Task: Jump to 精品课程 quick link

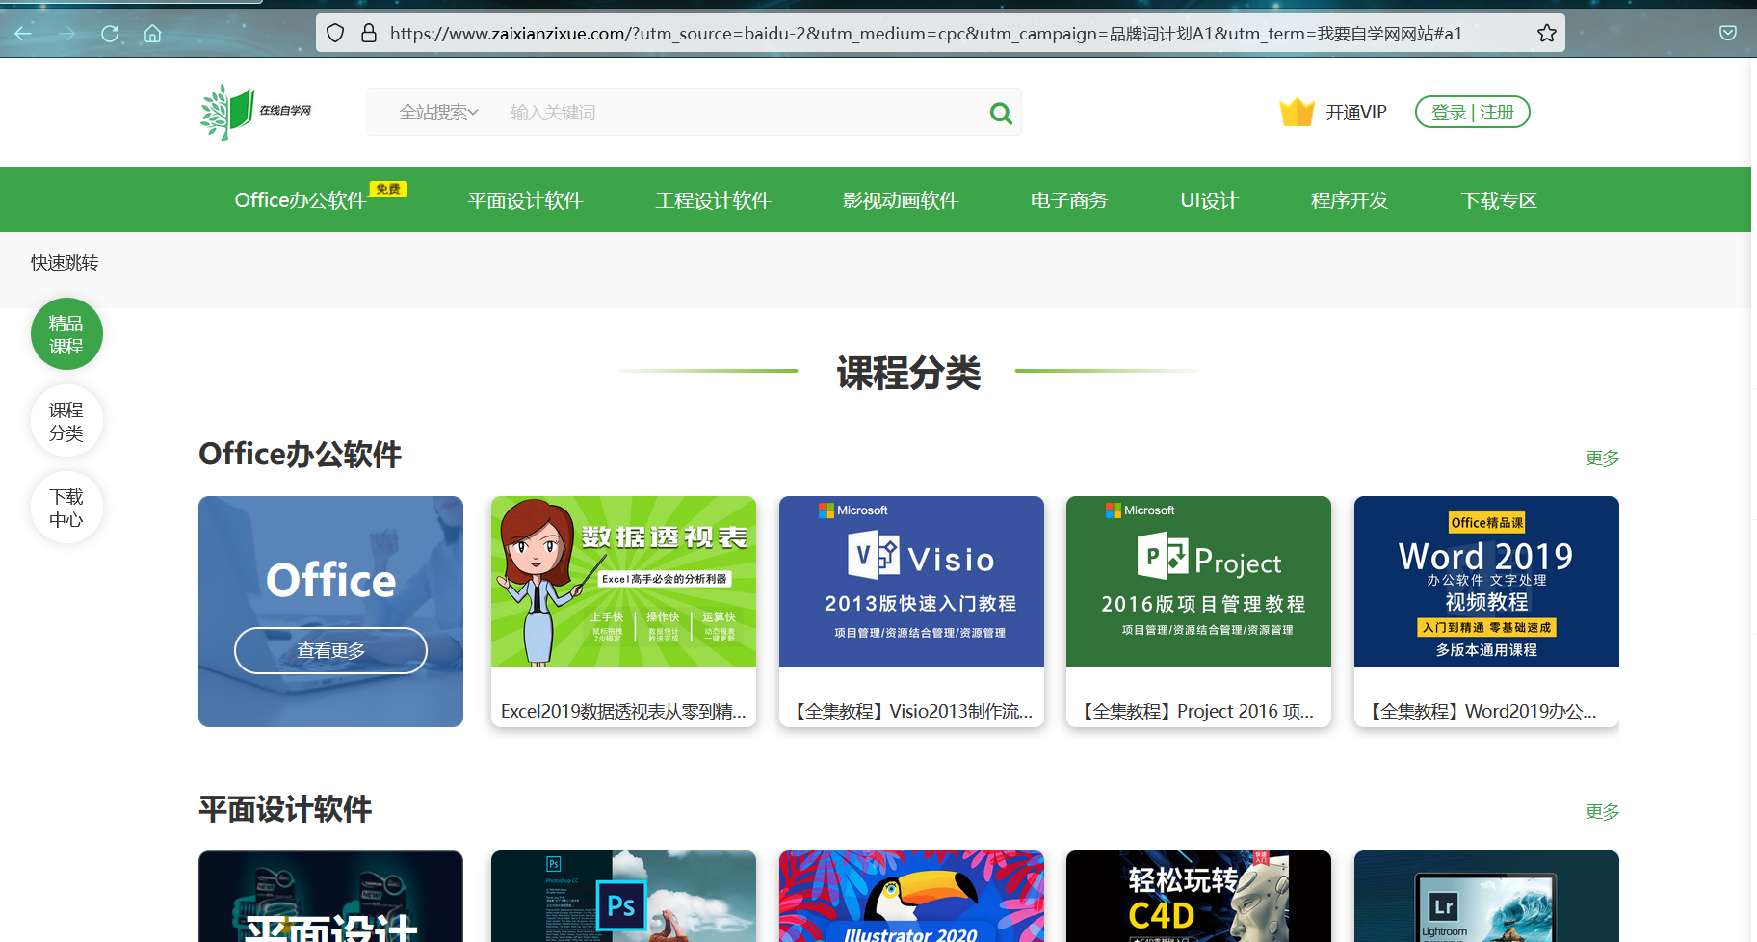Action: (66, 334)
